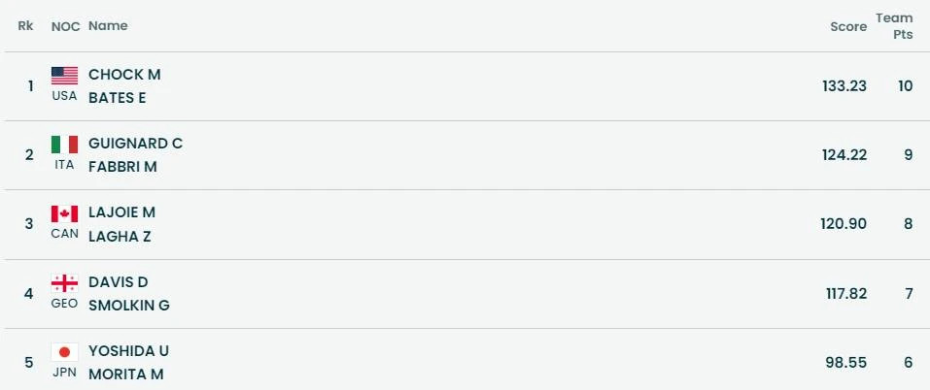Sort by the Score column header
Screen dimensions: 930x390
[x=847, y=26]
